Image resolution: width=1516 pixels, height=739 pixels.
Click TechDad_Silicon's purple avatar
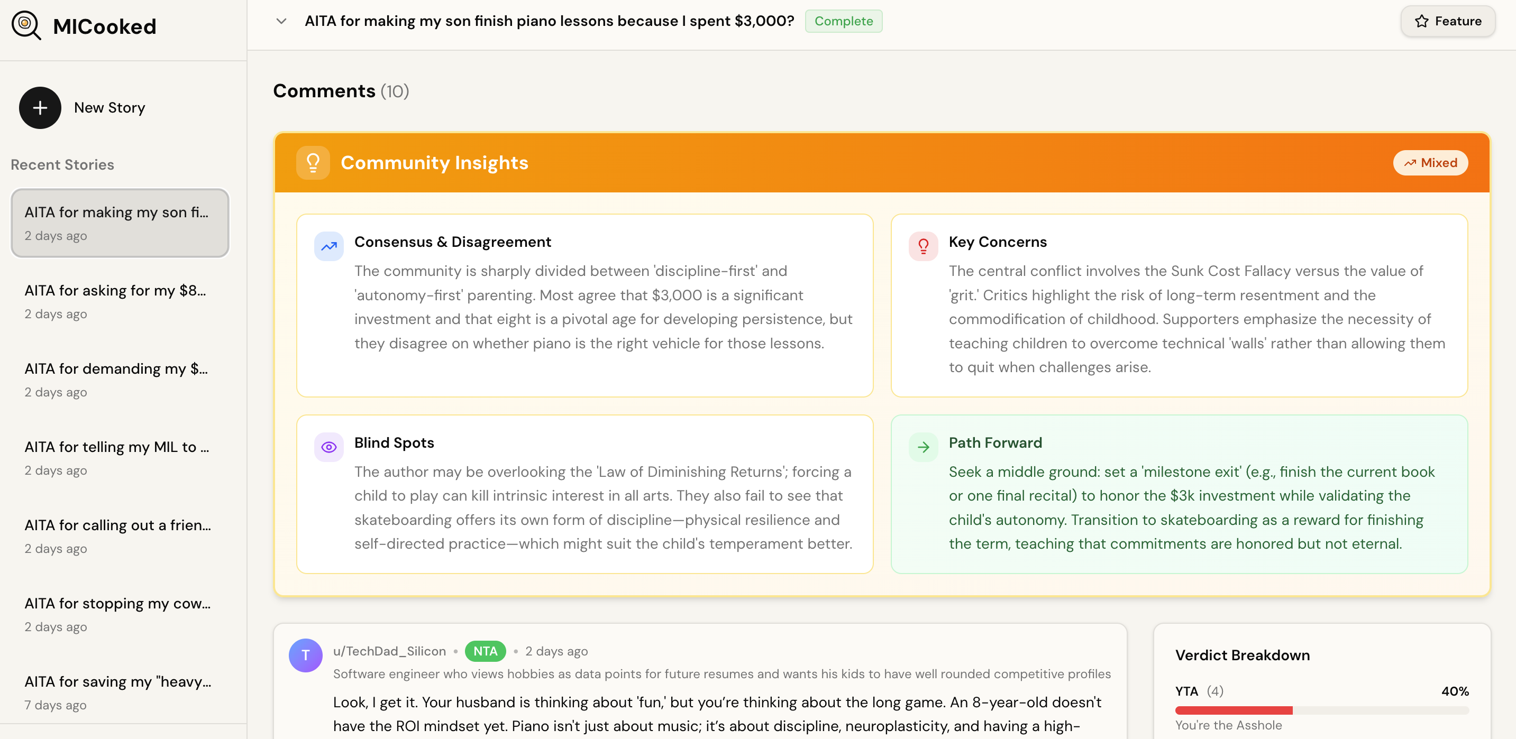point(305,655)
